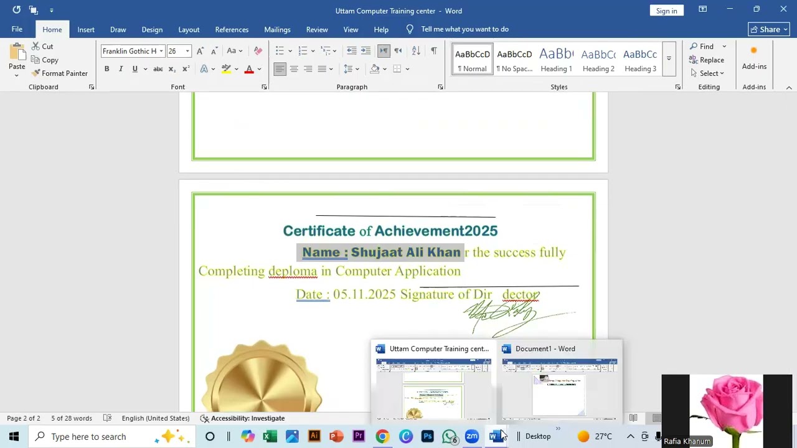Switch to the References tab
Image resolution: width=797 pixels, height=448 pixels.
pyautogui.click(x=232, y=29)
